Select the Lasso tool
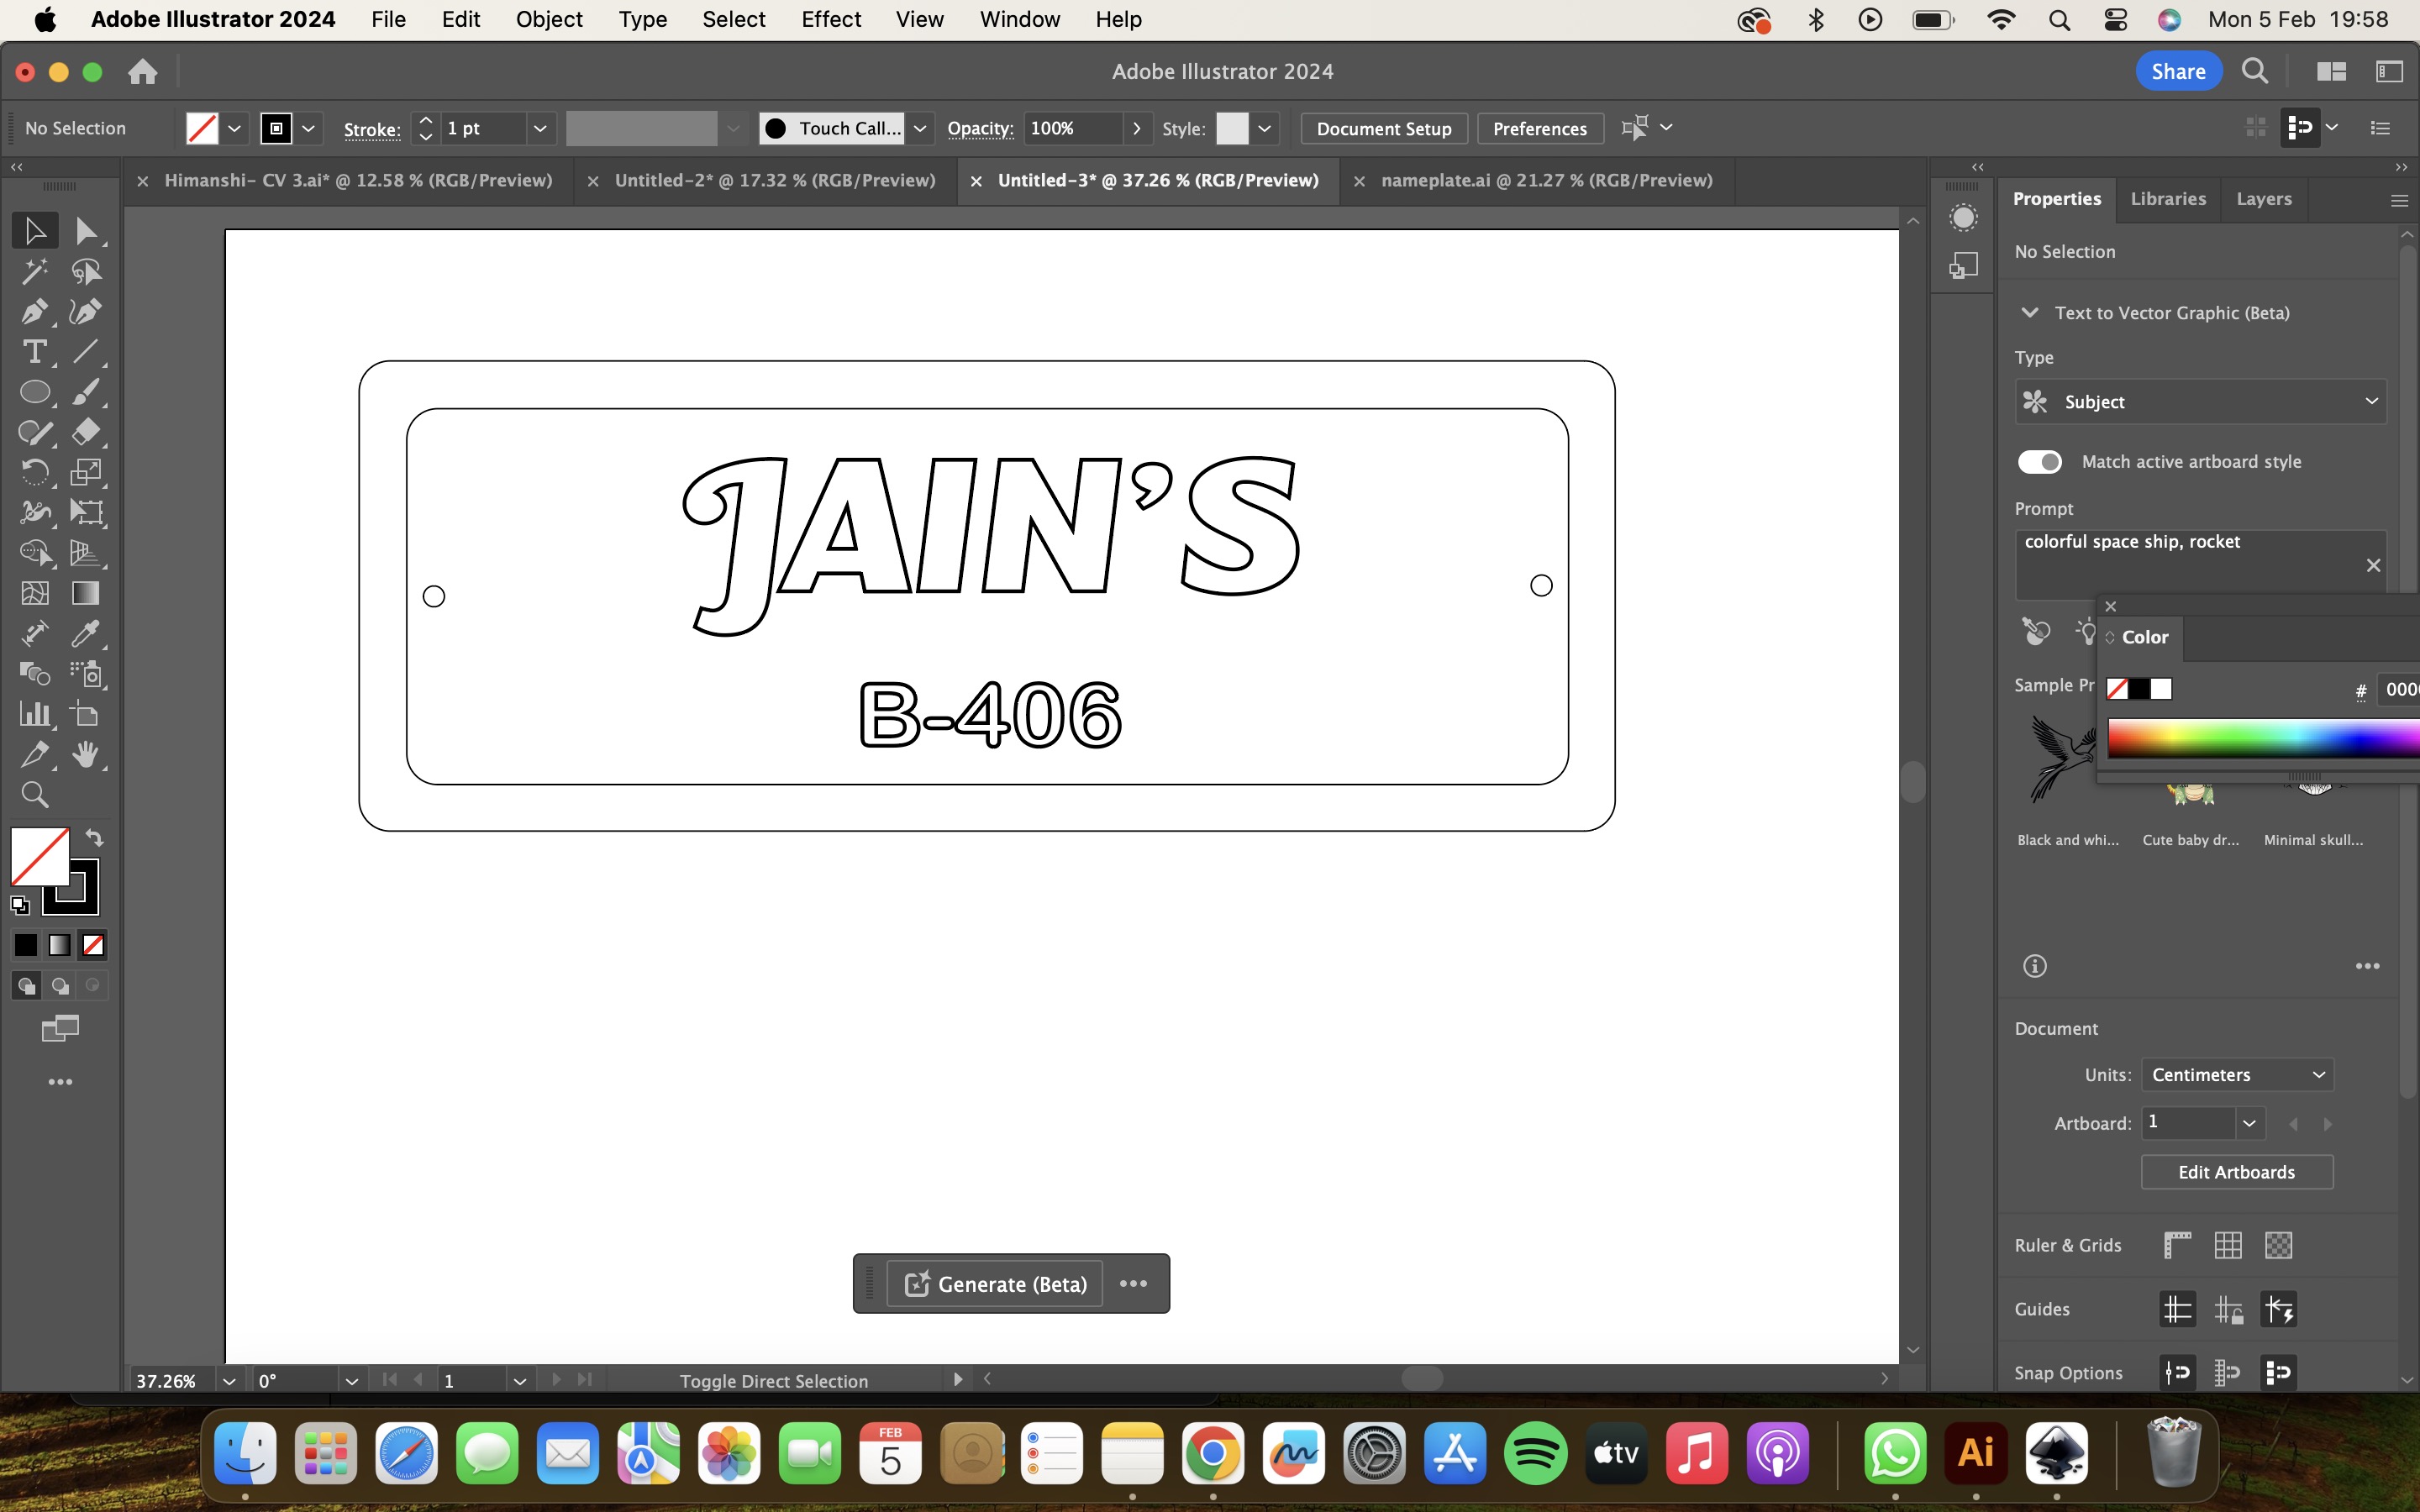 tap(86, 271)
